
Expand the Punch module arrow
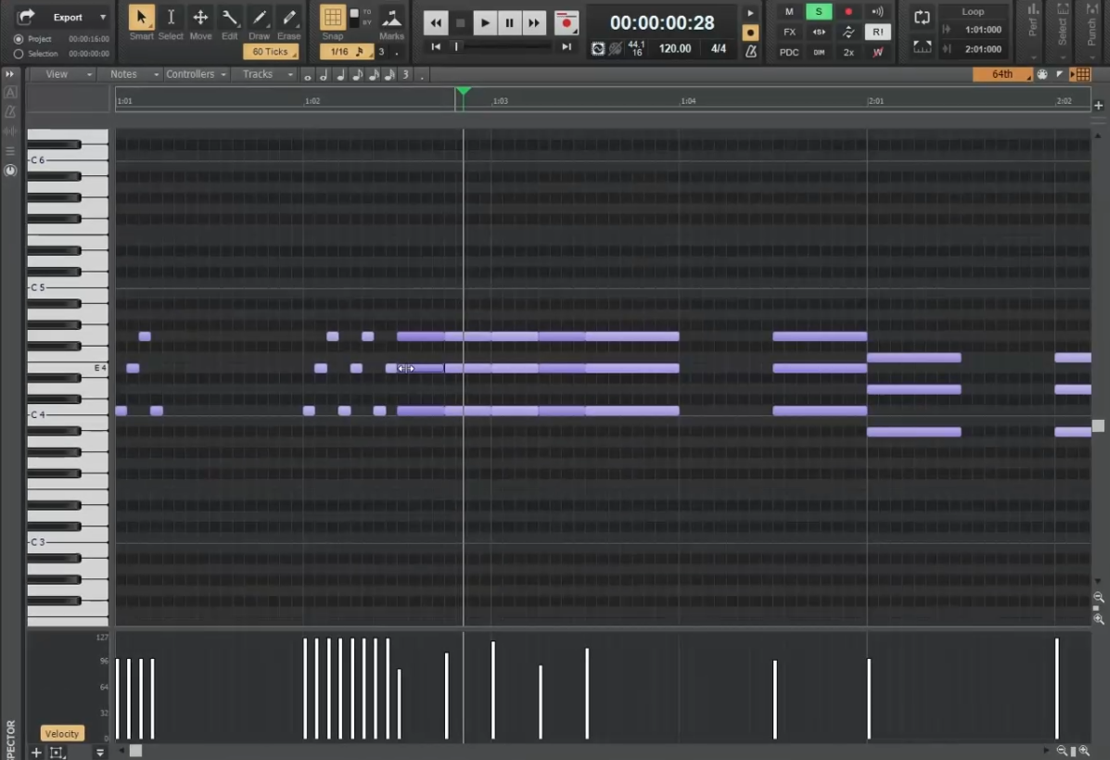point(1091,57)
